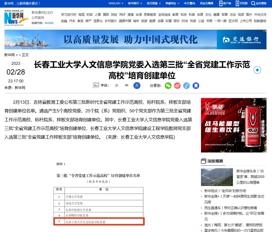272x232 pixels.
Task: Open the 乡村振兴 navigation item
Action: [x=111, y=21]
